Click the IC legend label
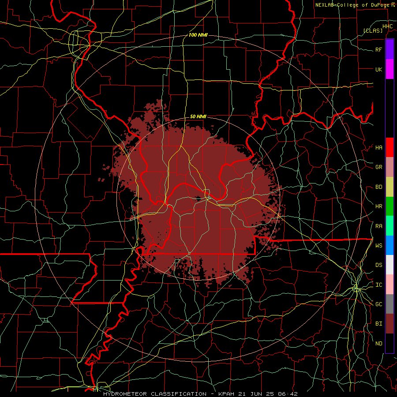This screenshot has height=397, width=397. click(379, 285)
